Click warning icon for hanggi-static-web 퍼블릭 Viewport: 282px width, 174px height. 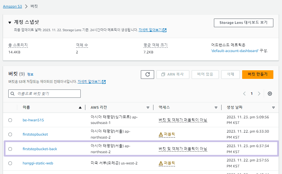[x=161, y=163]
